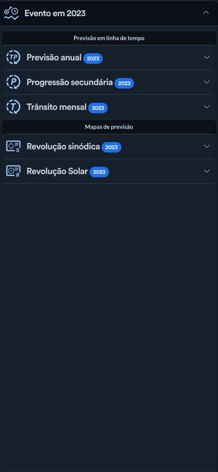Click the Revolução sinódica chart icon
The height and width of the screenshot is (472, 218).
[13, 146]
